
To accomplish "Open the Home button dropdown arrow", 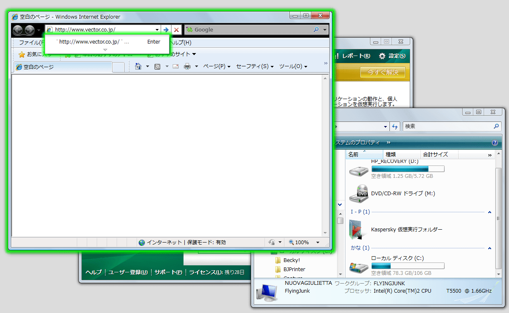I will [x=147, y=66].
